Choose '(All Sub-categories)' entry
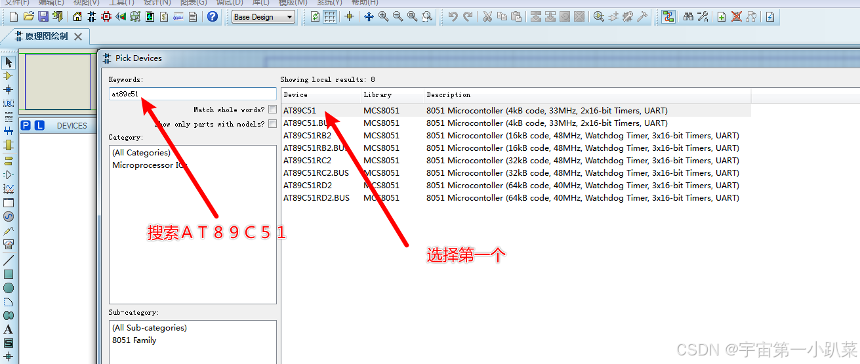Image resolution: width=860 pixels, height=364 pixels. [150, 328]
